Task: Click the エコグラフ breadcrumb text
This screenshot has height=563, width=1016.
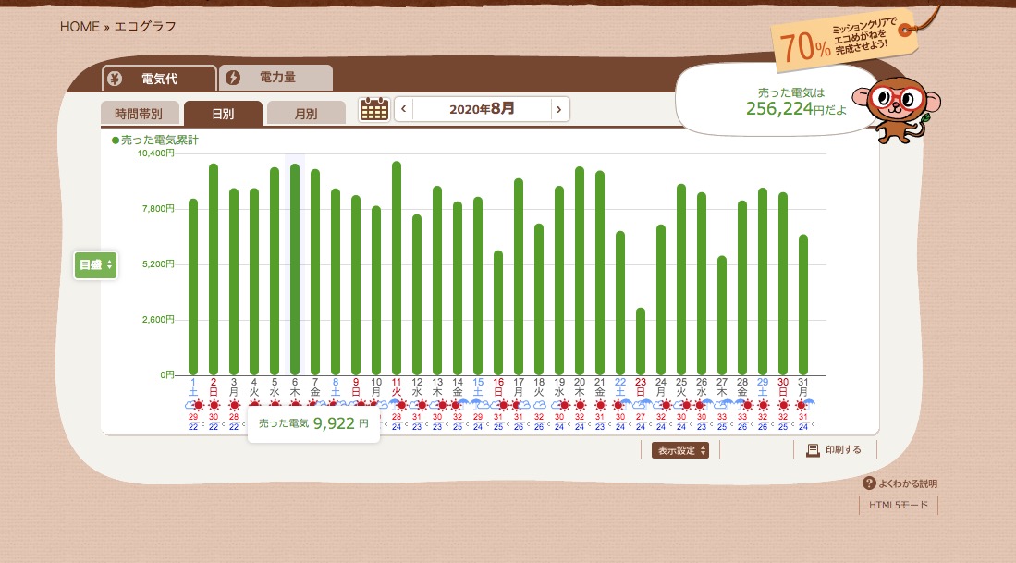Action: [145, 27]
